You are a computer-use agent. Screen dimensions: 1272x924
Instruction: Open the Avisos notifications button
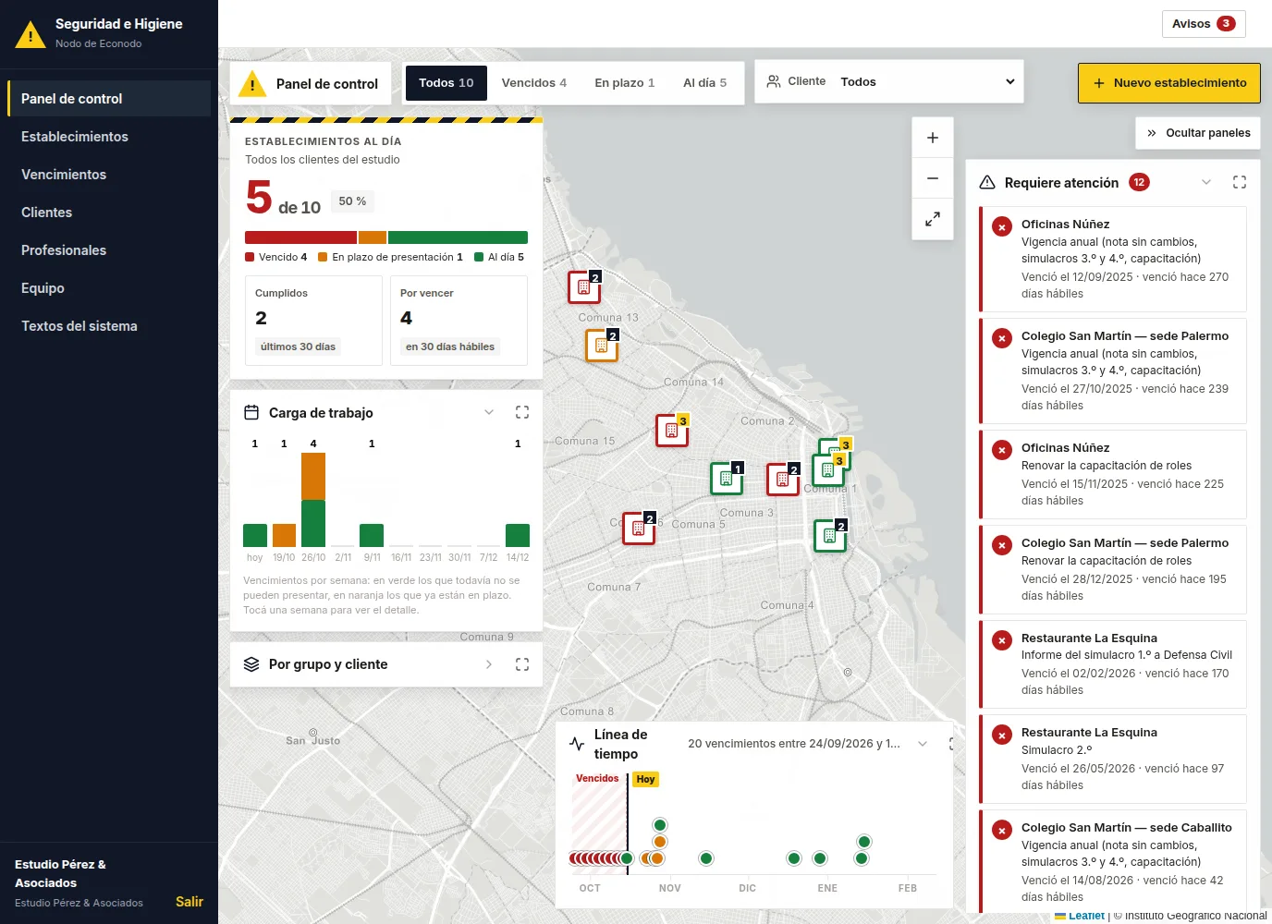(1204, 24)
